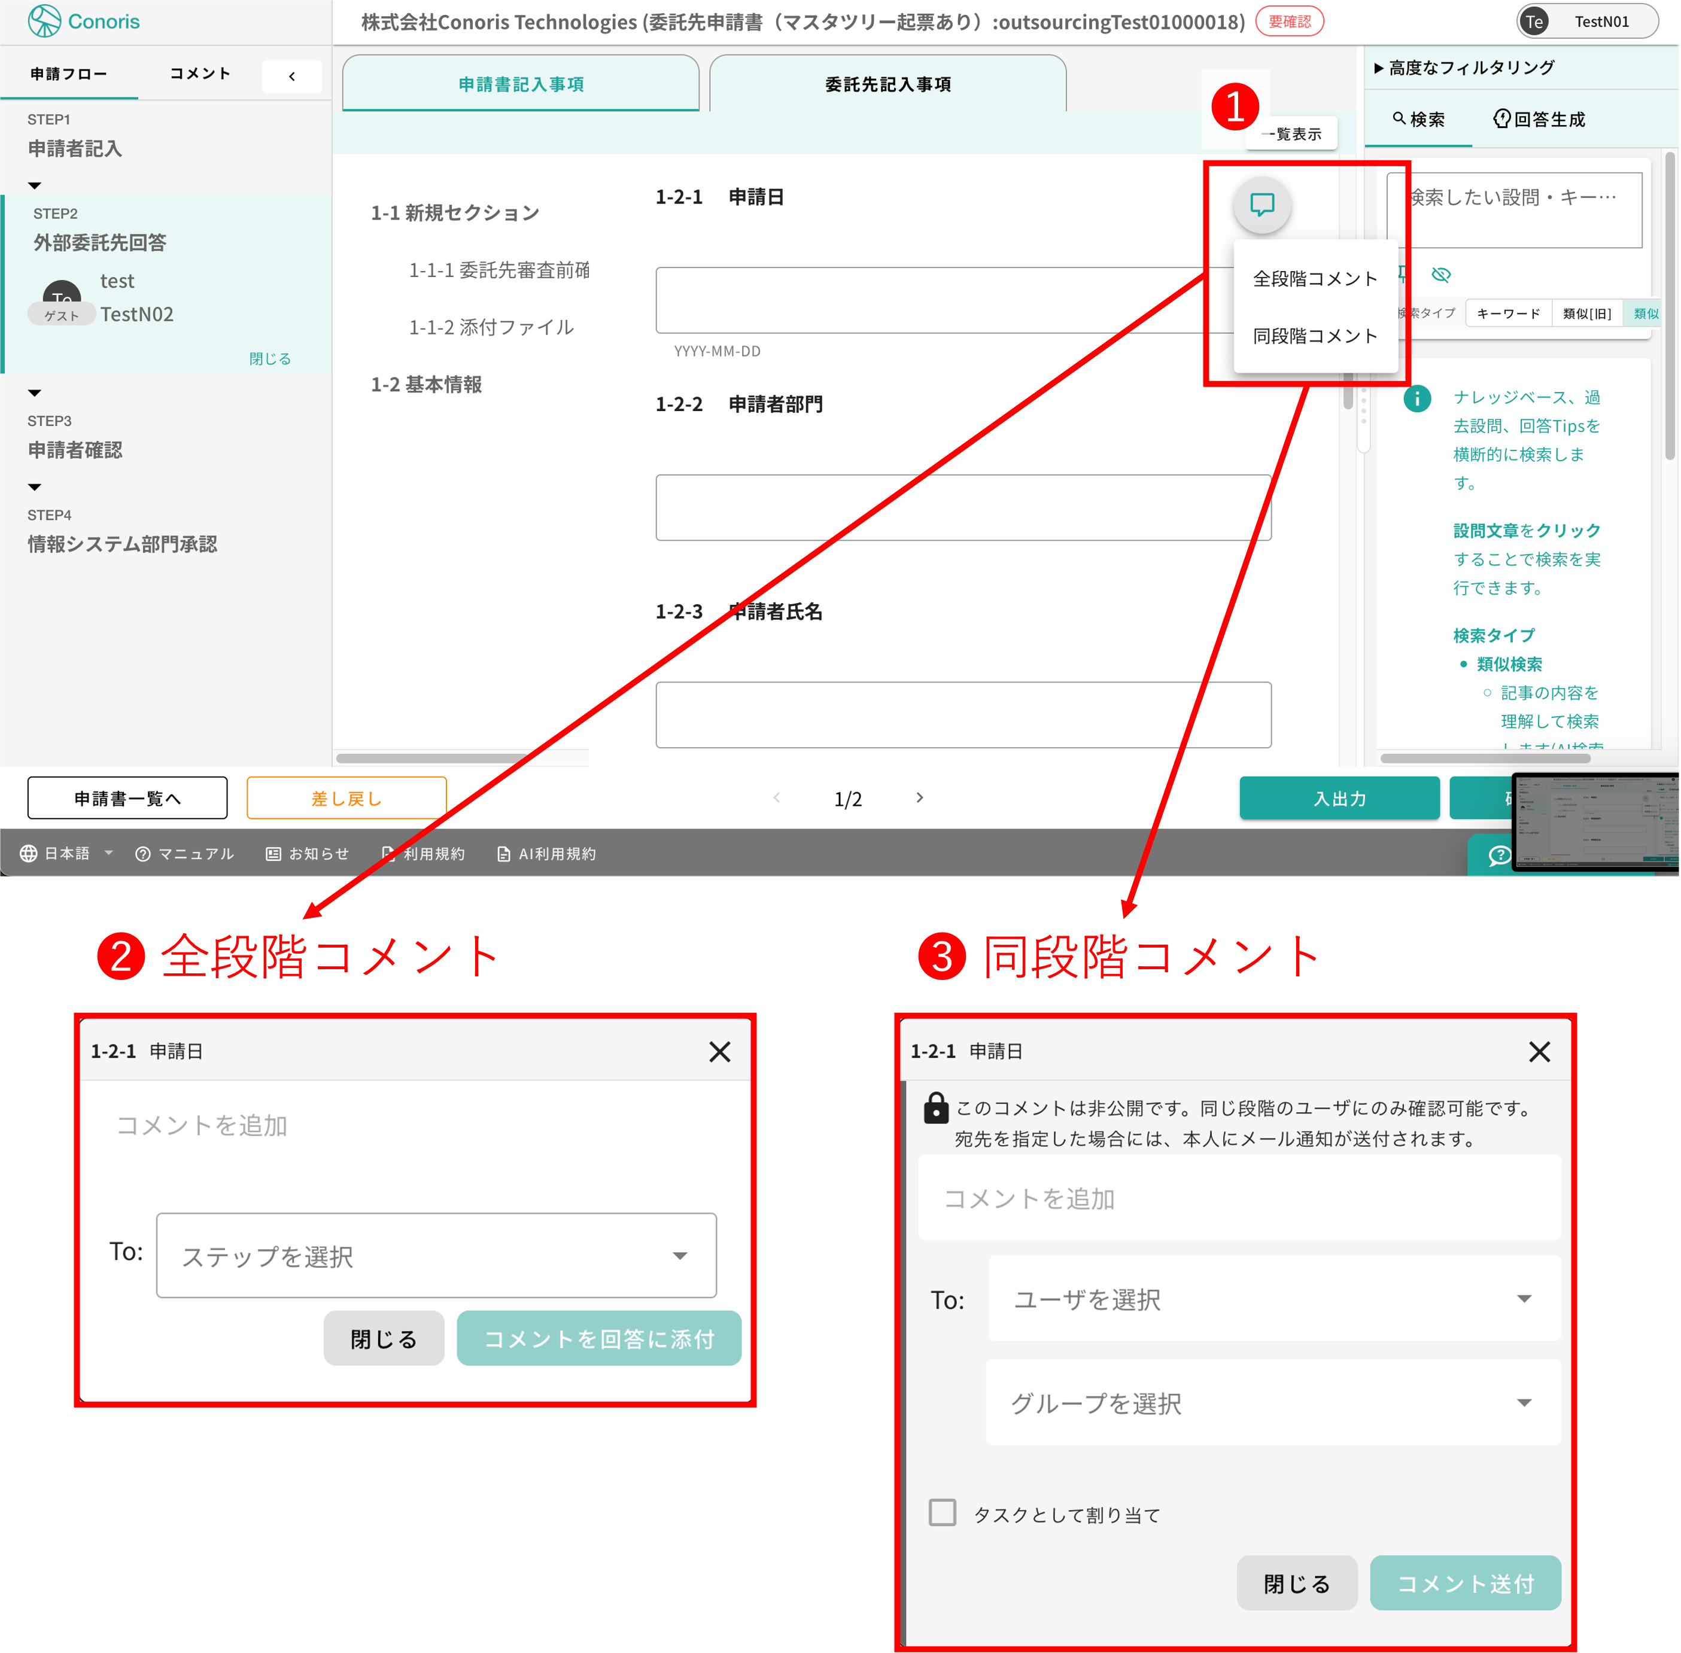
Task: Collapse the left panel with chevron button
Action: point(292,77)
